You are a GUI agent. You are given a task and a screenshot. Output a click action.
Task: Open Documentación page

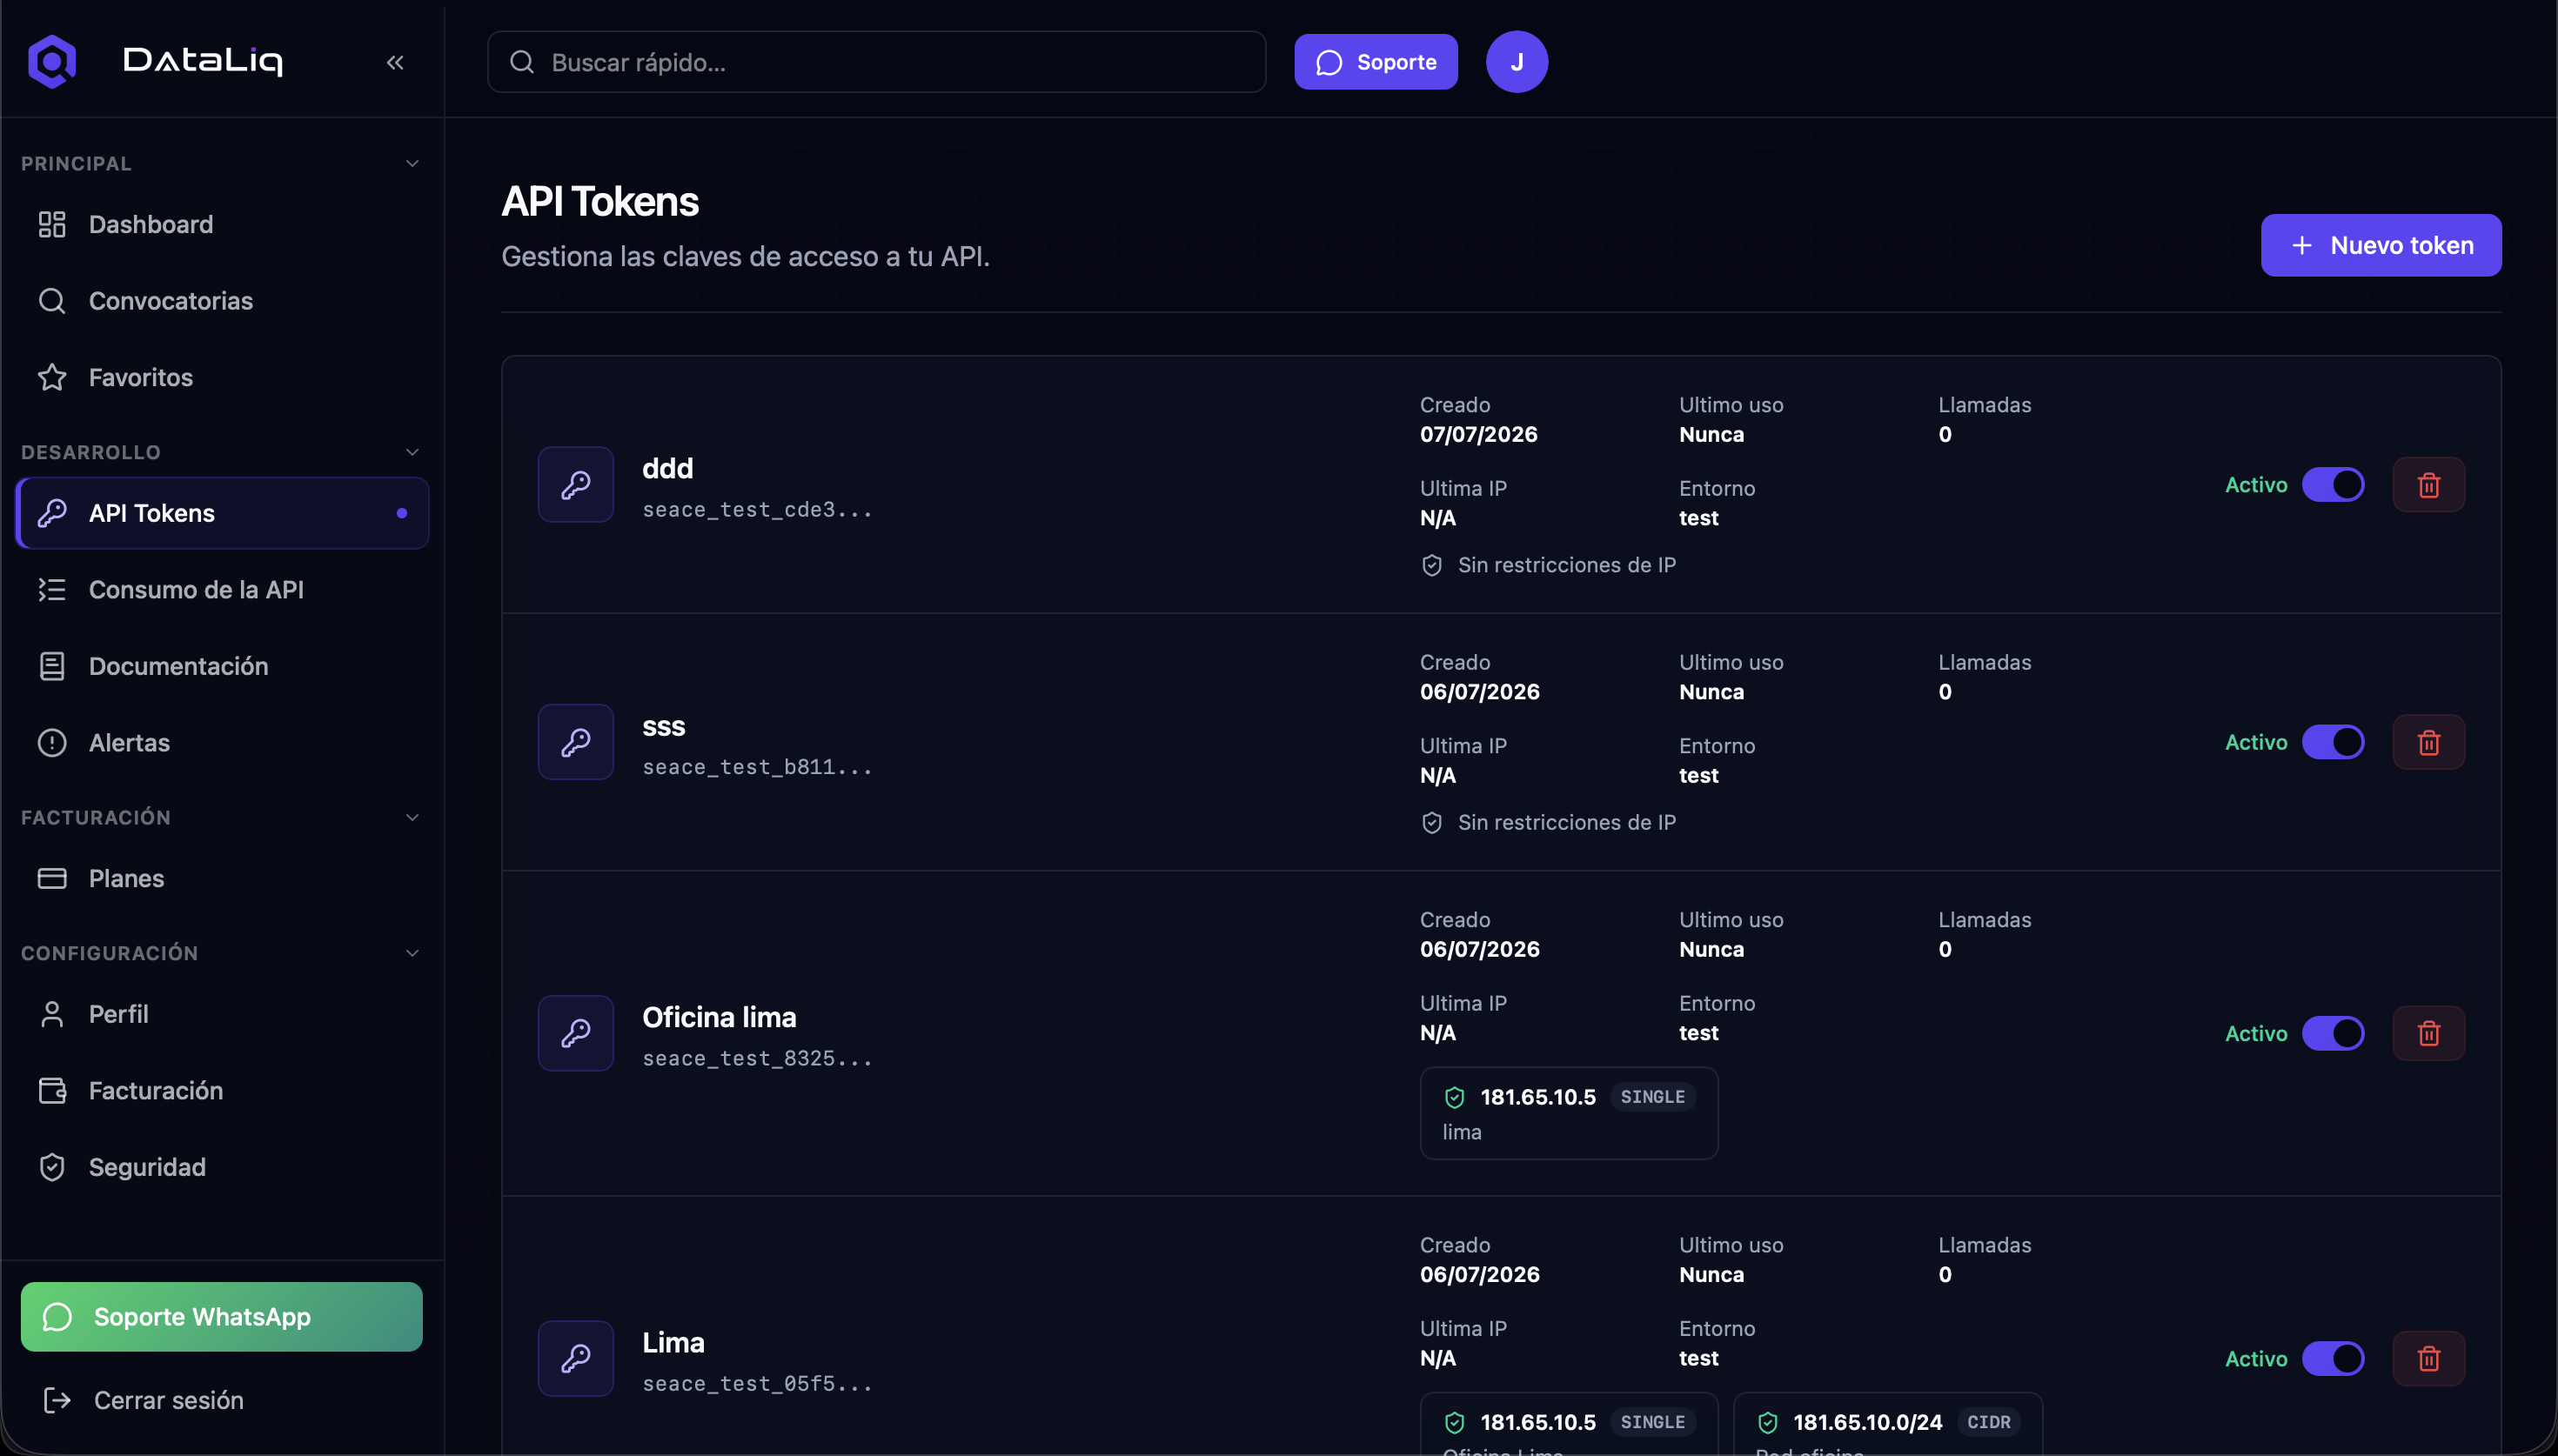click(223, 666)
